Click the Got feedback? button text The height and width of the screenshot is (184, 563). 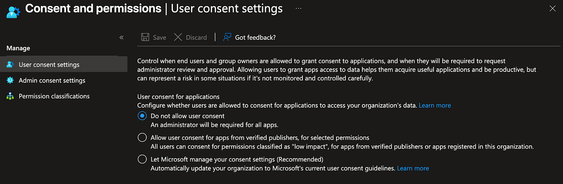click(x=255, y=37)
